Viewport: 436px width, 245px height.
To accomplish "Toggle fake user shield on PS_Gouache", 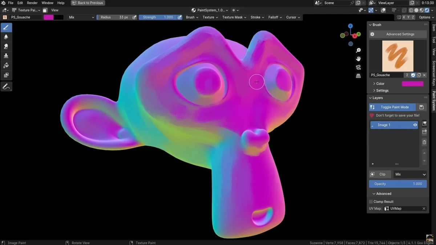I will click(x=413, y=75).
